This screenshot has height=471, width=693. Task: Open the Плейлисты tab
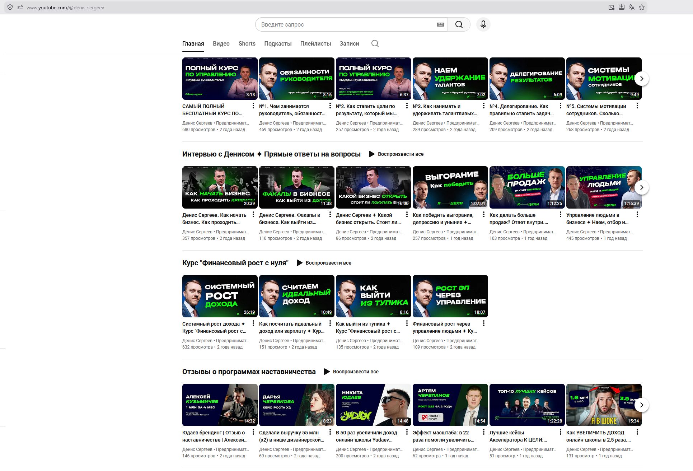tap(315, 43)
